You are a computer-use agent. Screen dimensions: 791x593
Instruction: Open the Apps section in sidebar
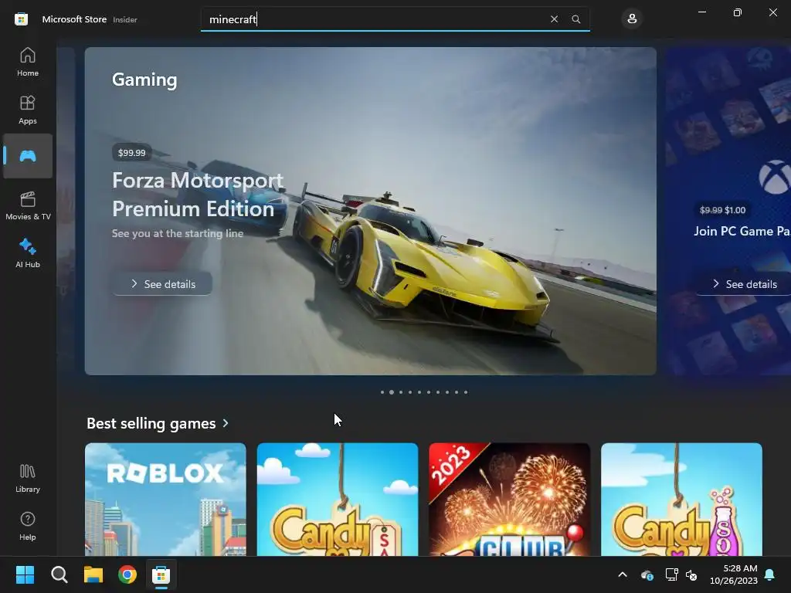28,110
